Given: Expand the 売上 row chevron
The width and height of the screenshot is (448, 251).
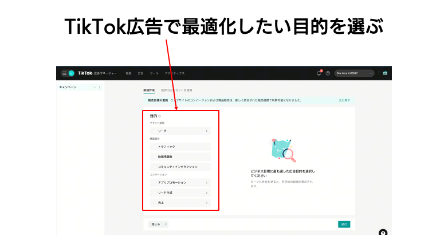Looking at the screenshot, I should (207, 203).
